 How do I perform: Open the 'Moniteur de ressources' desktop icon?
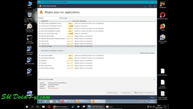30,28
